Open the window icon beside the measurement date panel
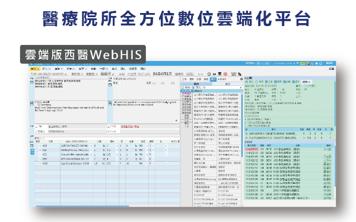The width and height of the screenshot is (356, 222). coord(110,85)
